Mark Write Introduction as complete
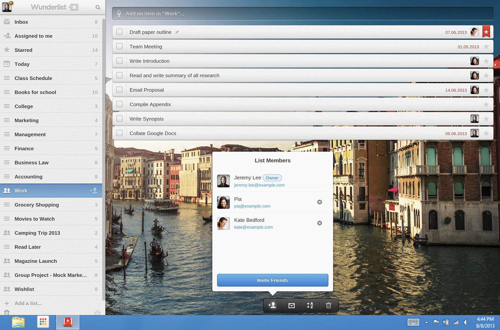This screenshot has width=500, height=330. pos(119,61)
